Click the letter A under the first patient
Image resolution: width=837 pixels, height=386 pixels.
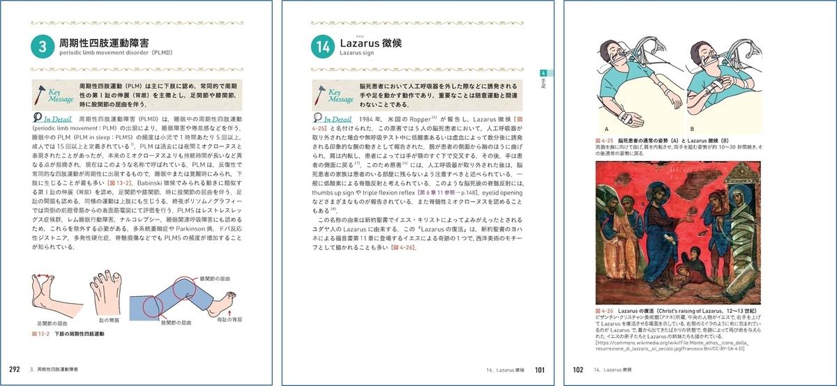tap(605, 130)
